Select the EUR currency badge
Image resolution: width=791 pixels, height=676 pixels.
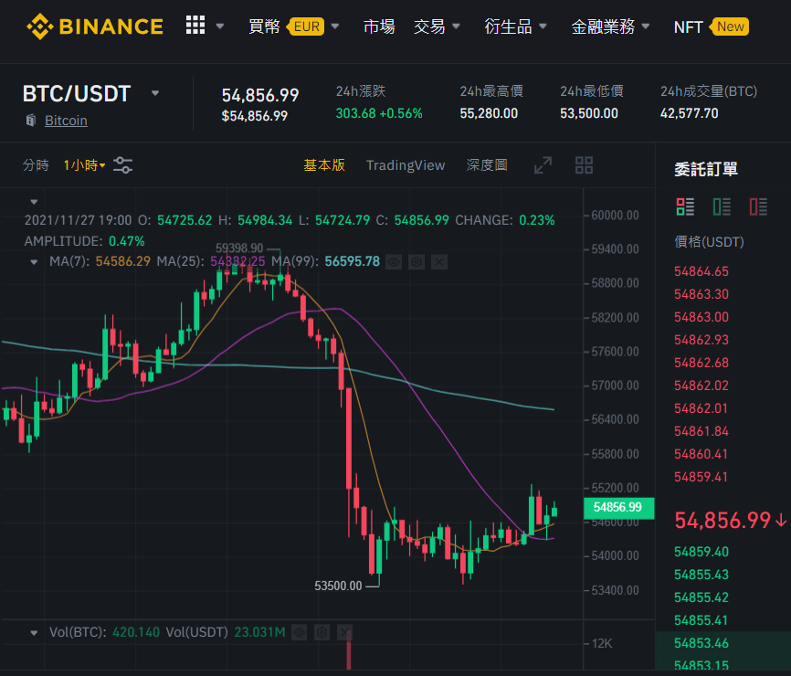click(x=306, y=26)
